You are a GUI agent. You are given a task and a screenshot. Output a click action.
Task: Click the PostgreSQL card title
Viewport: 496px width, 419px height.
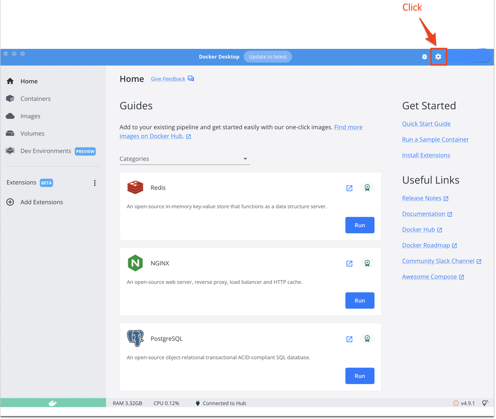coord(167,339)
